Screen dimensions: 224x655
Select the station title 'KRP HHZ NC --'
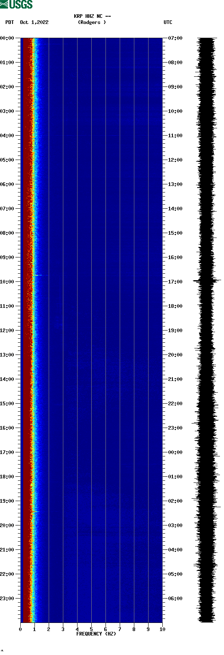click(93, 16)
